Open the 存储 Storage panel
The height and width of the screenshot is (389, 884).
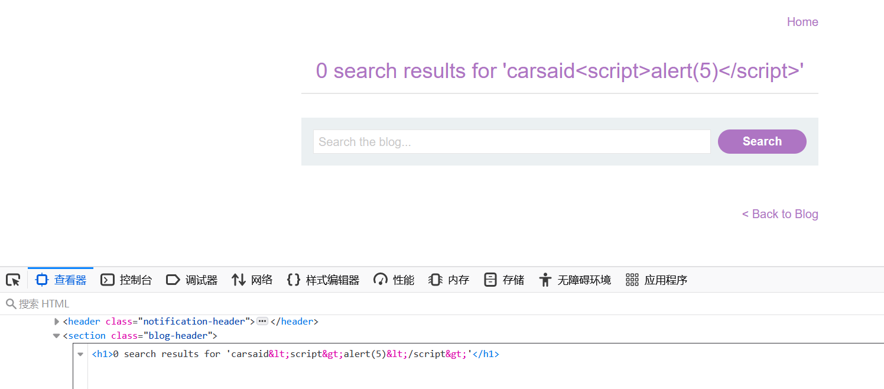pyautogui.click(x=504, y=280)
